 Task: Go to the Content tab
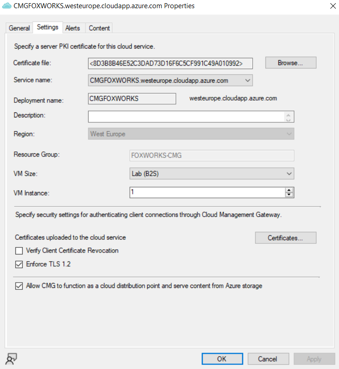point(99,28)
